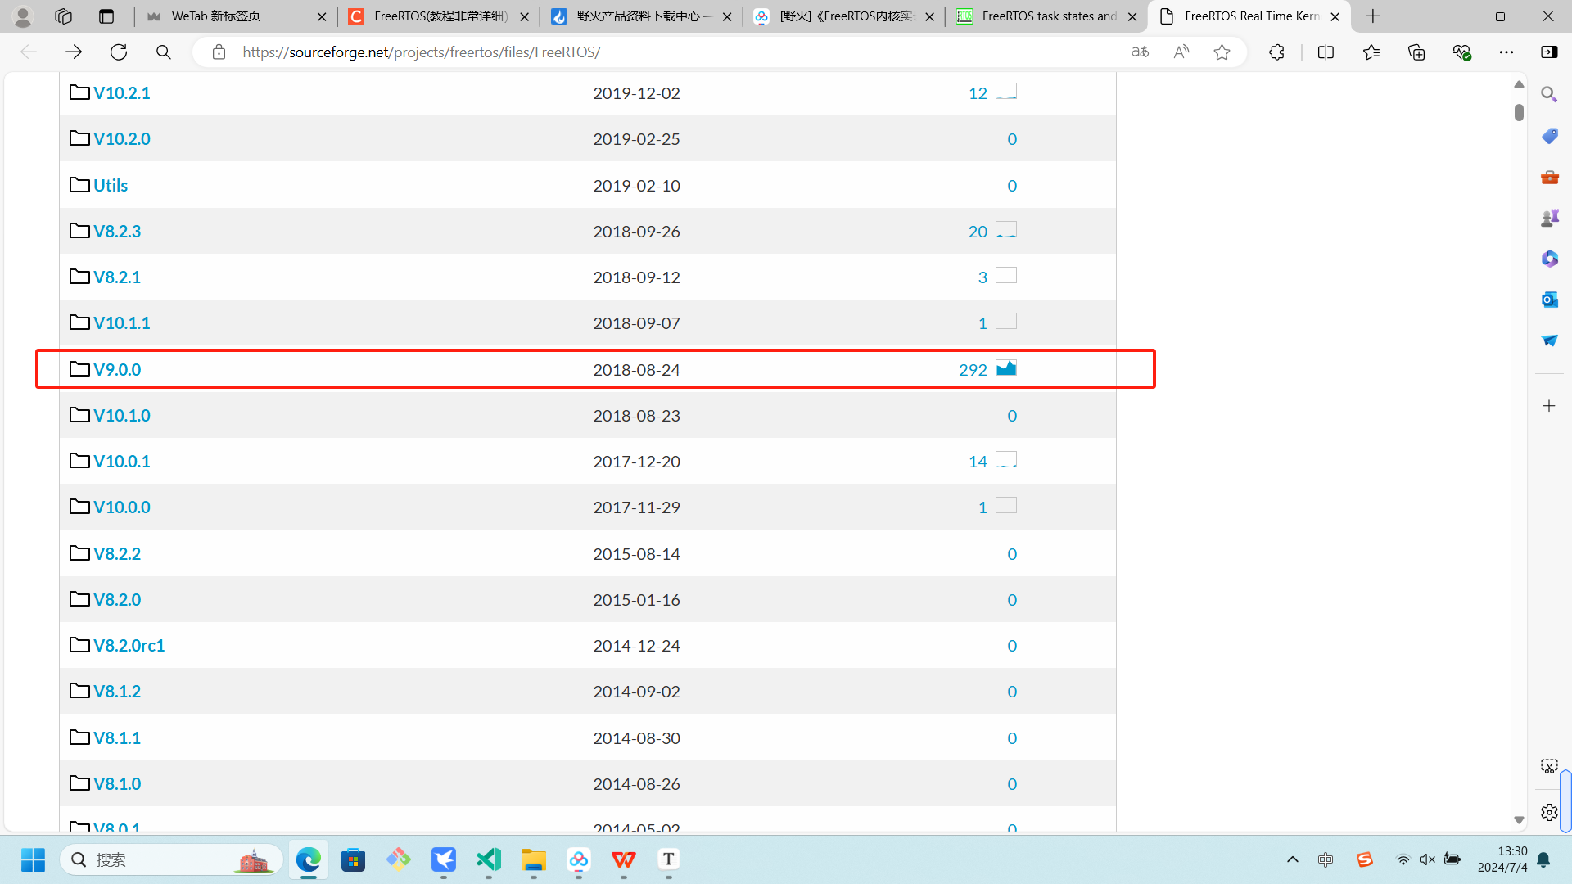The height and width of the screenshot is (884, 1572).
Task: Open the tab actions menu button
Action: click(x=106, y=16)
